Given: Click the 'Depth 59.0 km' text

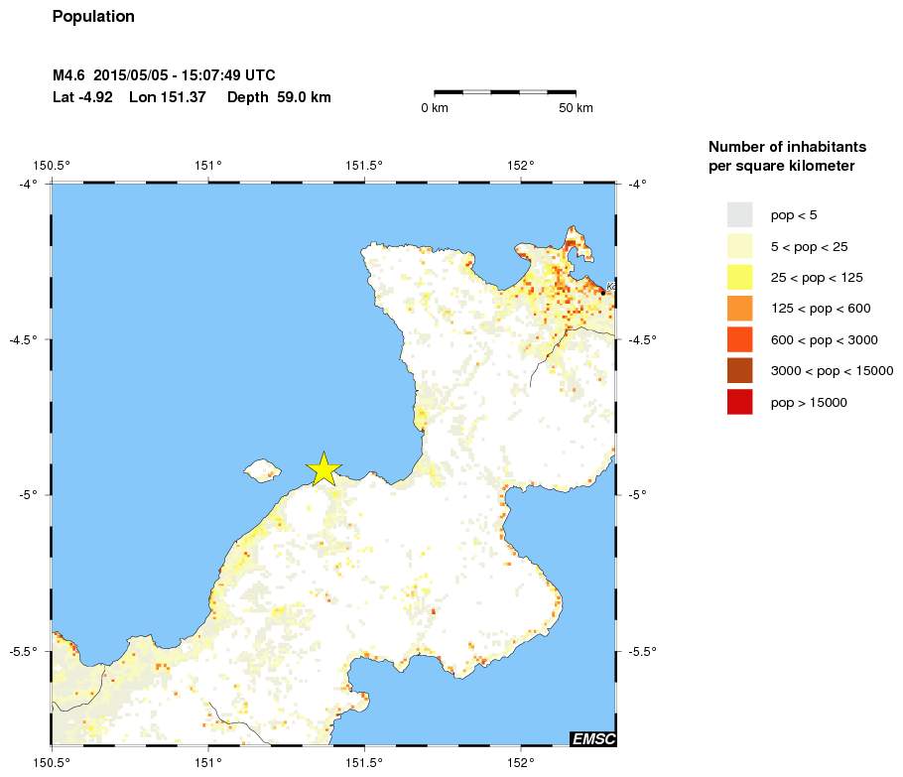Looking at the screenshot, I should pos(279,97).
